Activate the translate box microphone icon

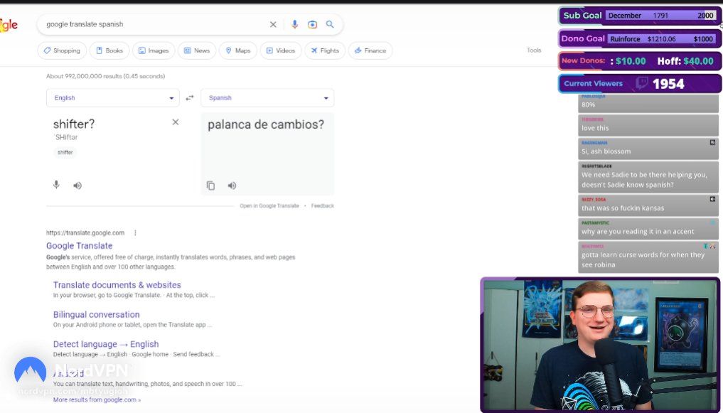[x=55, y=185]
